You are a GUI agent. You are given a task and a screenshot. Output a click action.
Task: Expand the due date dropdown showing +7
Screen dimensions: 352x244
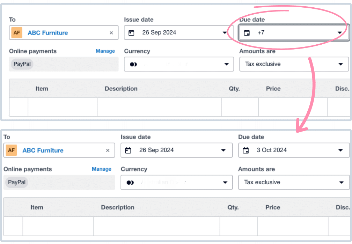coord(339,33)
